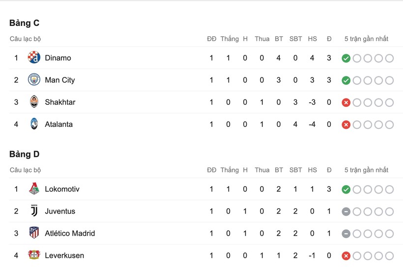The height and width of the screenshot is (271, 403).
Task: Click the Atalanta club logo
Action: tap(34, 124)
